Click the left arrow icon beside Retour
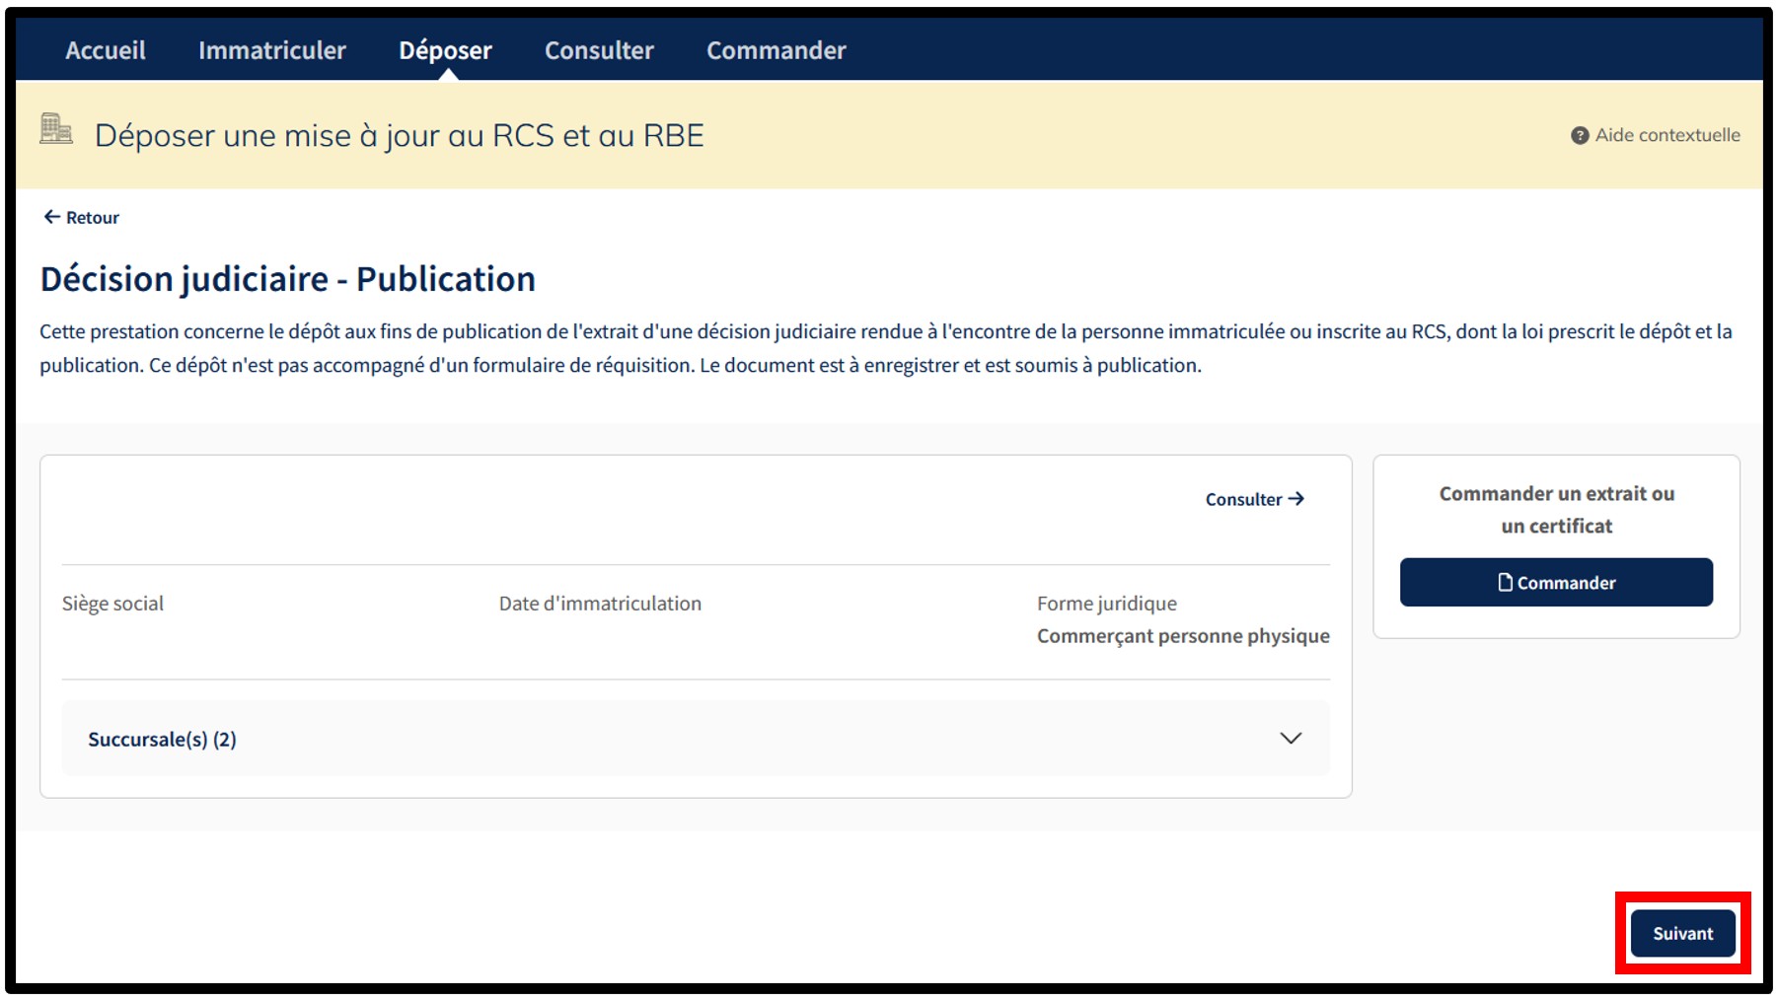This screenshot has height=1001, width=1777. [x=51, y=217]
